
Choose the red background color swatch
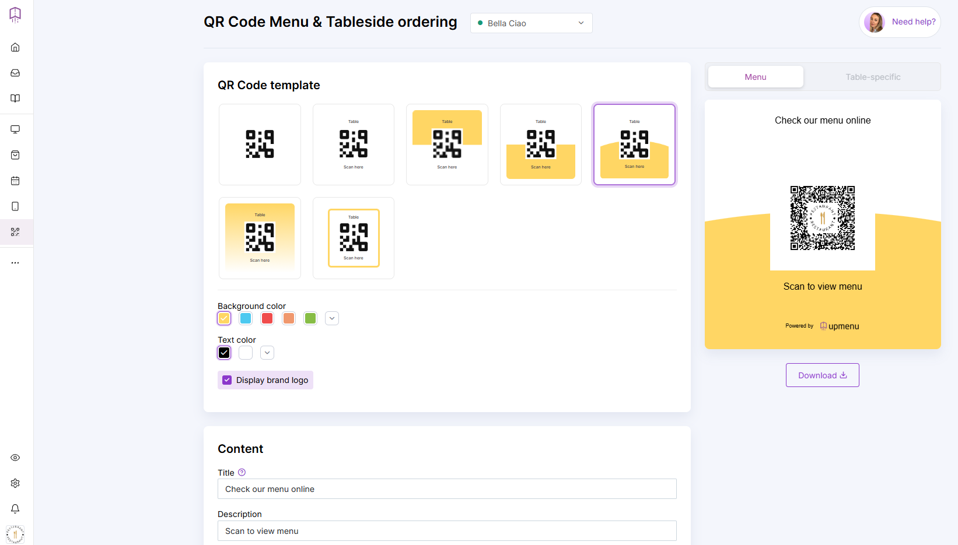click(x=267, y=318)
